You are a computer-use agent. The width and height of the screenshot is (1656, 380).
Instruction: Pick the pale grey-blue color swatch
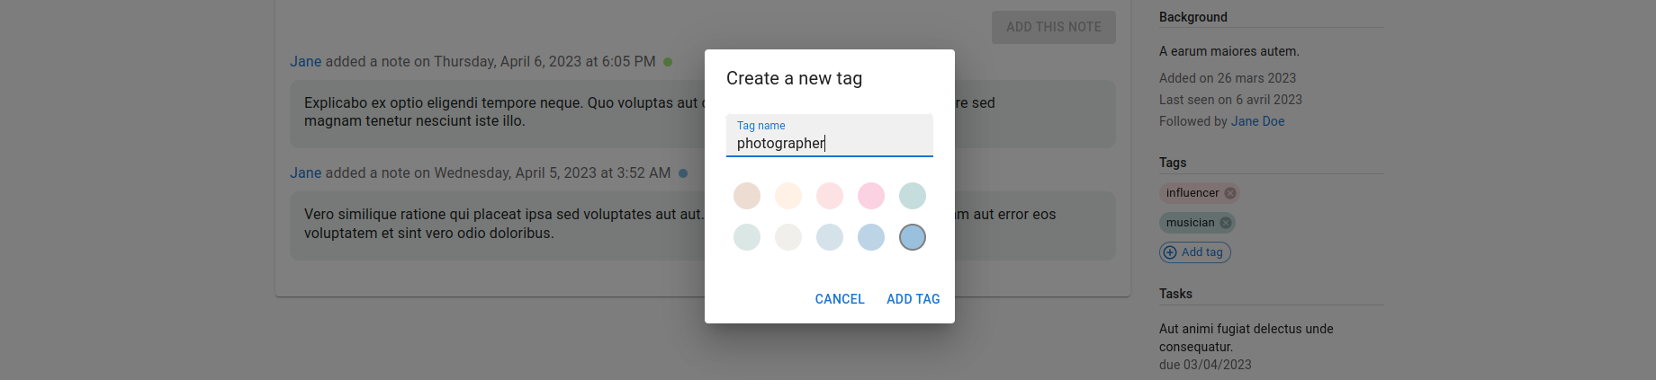coord(830,237)
